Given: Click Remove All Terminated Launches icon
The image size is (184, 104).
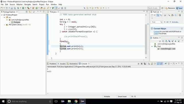Looking at the screenshot, I should [145, 64].
